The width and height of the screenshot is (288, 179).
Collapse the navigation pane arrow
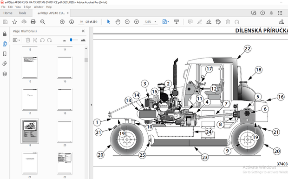(x=92, y=105)
